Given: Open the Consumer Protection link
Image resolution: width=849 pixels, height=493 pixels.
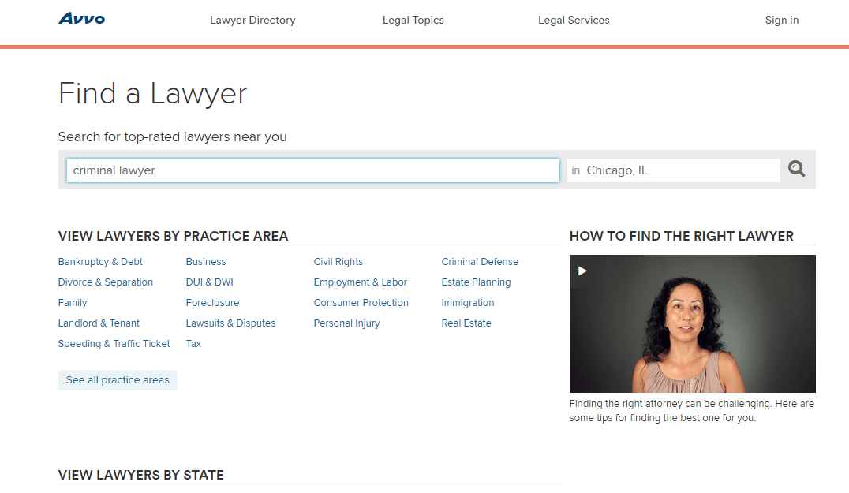Looking at the screenshot, I should [x=361, y=303].
